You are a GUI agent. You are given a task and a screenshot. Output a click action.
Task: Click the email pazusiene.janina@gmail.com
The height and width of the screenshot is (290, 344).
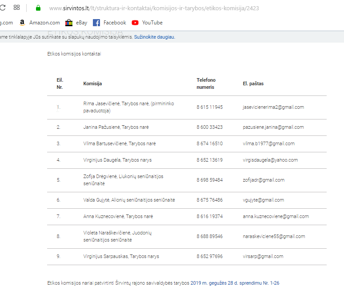point(273,127)
